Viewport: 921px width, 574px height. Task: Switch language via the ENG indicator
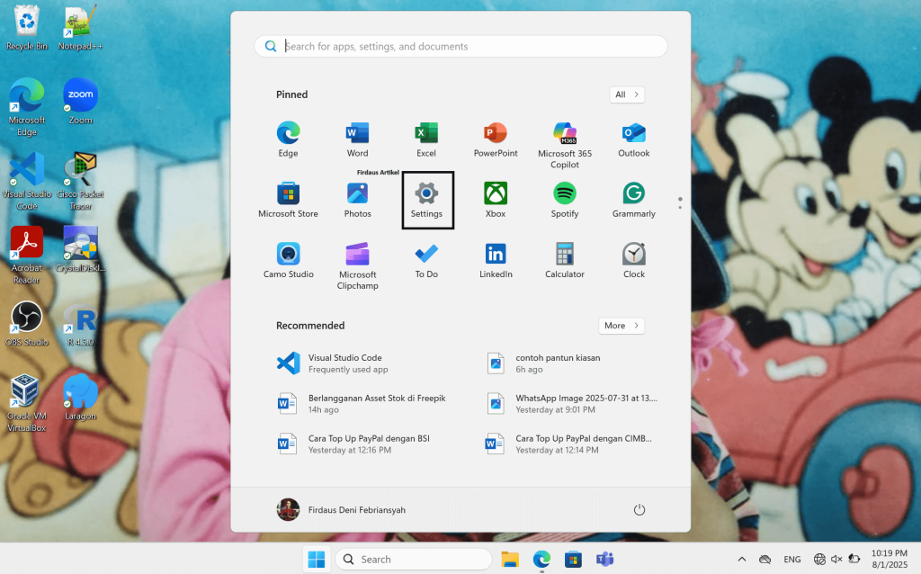click(x=791, y=559)
